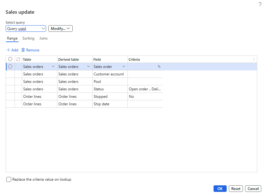
Task: Expand the Modify... dropdown button
Action: click(60, 29)
